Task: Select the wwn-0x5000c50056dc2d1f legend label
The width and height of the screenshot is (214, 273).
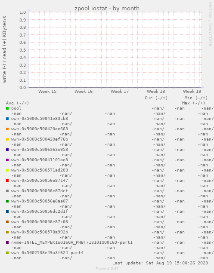Action: tap(40, 212)
